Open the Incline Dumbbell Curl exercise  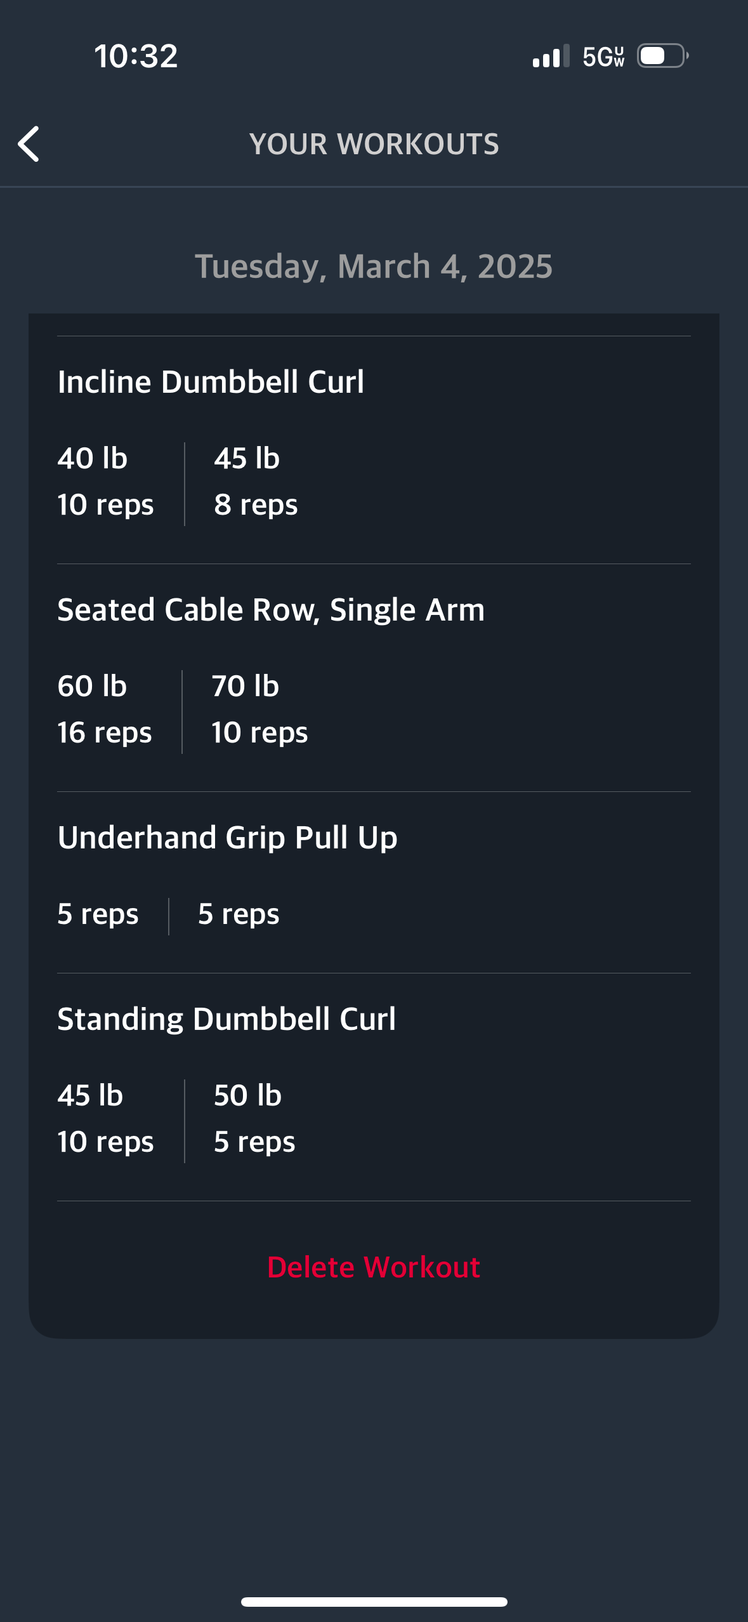click(x=211, y=382)
